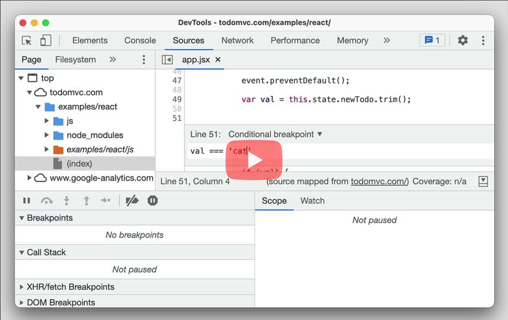Select the (index) file
The image size is (508, 320).
point(85,163)
